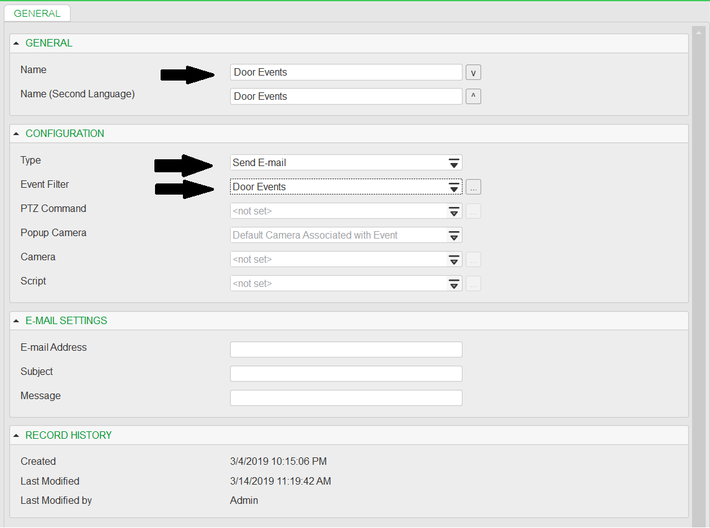Click the Popup Camera label
The height and width of the screenshot is (528, 710).
pyautogui.click(x=53, y=233)
